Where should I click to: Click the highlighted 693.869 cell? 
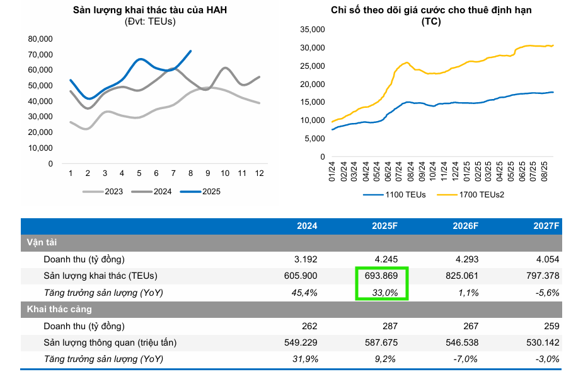382,276
